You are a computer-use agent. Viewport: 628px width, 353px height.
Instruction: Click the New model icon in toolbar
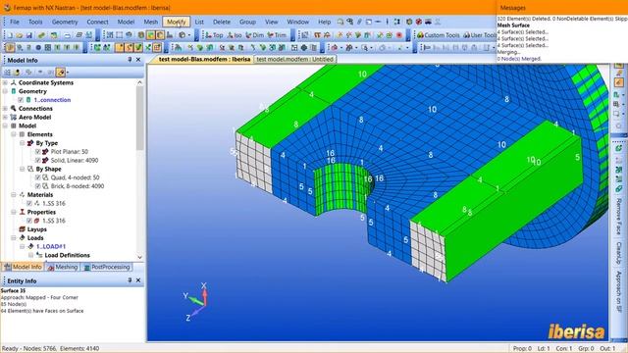coord(10,35)
